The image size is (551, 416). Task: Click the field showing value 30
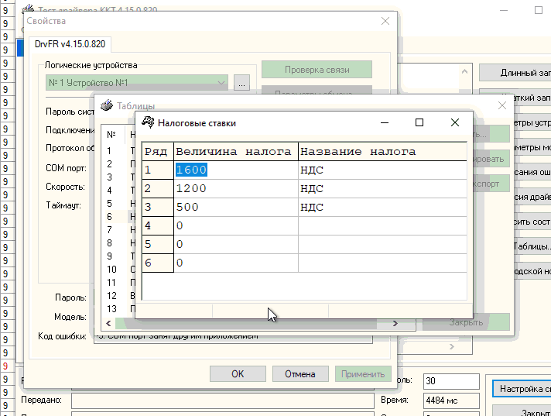[451, 381]
